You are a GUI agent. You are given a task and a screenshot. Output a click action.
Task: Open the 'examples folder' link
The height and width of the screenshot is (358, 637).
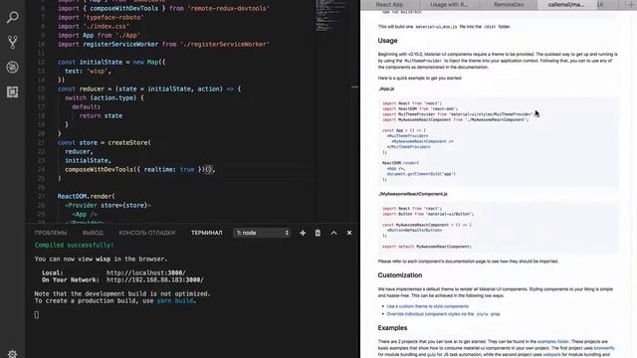click(553, 342)
